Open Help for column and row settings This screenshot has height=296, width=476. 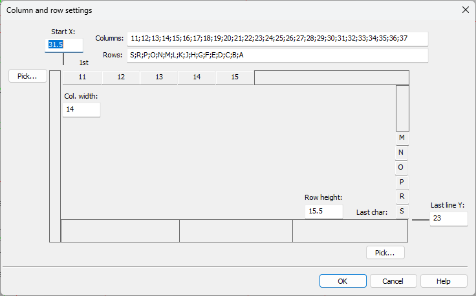pyautogui.click(x=444, y=281)
